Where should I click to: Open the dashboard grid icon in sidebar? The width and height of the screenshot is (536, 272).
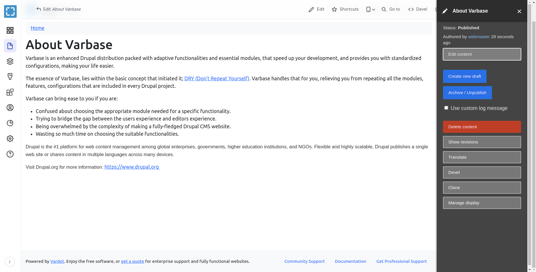click(10, 30)
